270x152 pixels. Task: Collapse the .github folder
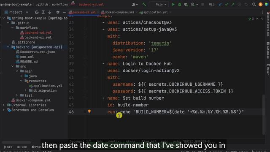[8, 23]
